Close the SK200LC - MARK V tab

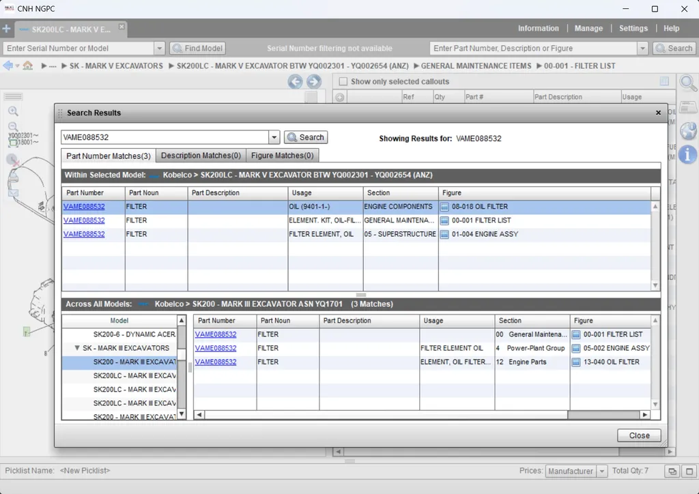tap(122, 27)
